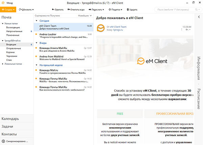
Task: Open the Черновики drafts folder
Action: [x=12, y=56]
